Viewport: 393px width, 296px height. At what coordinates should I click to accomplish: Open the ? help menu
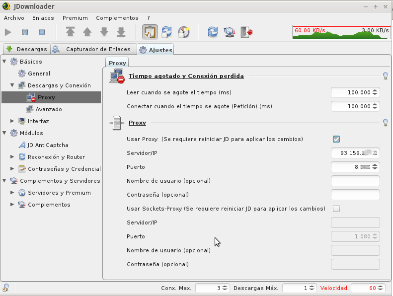pyautogui.click(x=149, y=18)
